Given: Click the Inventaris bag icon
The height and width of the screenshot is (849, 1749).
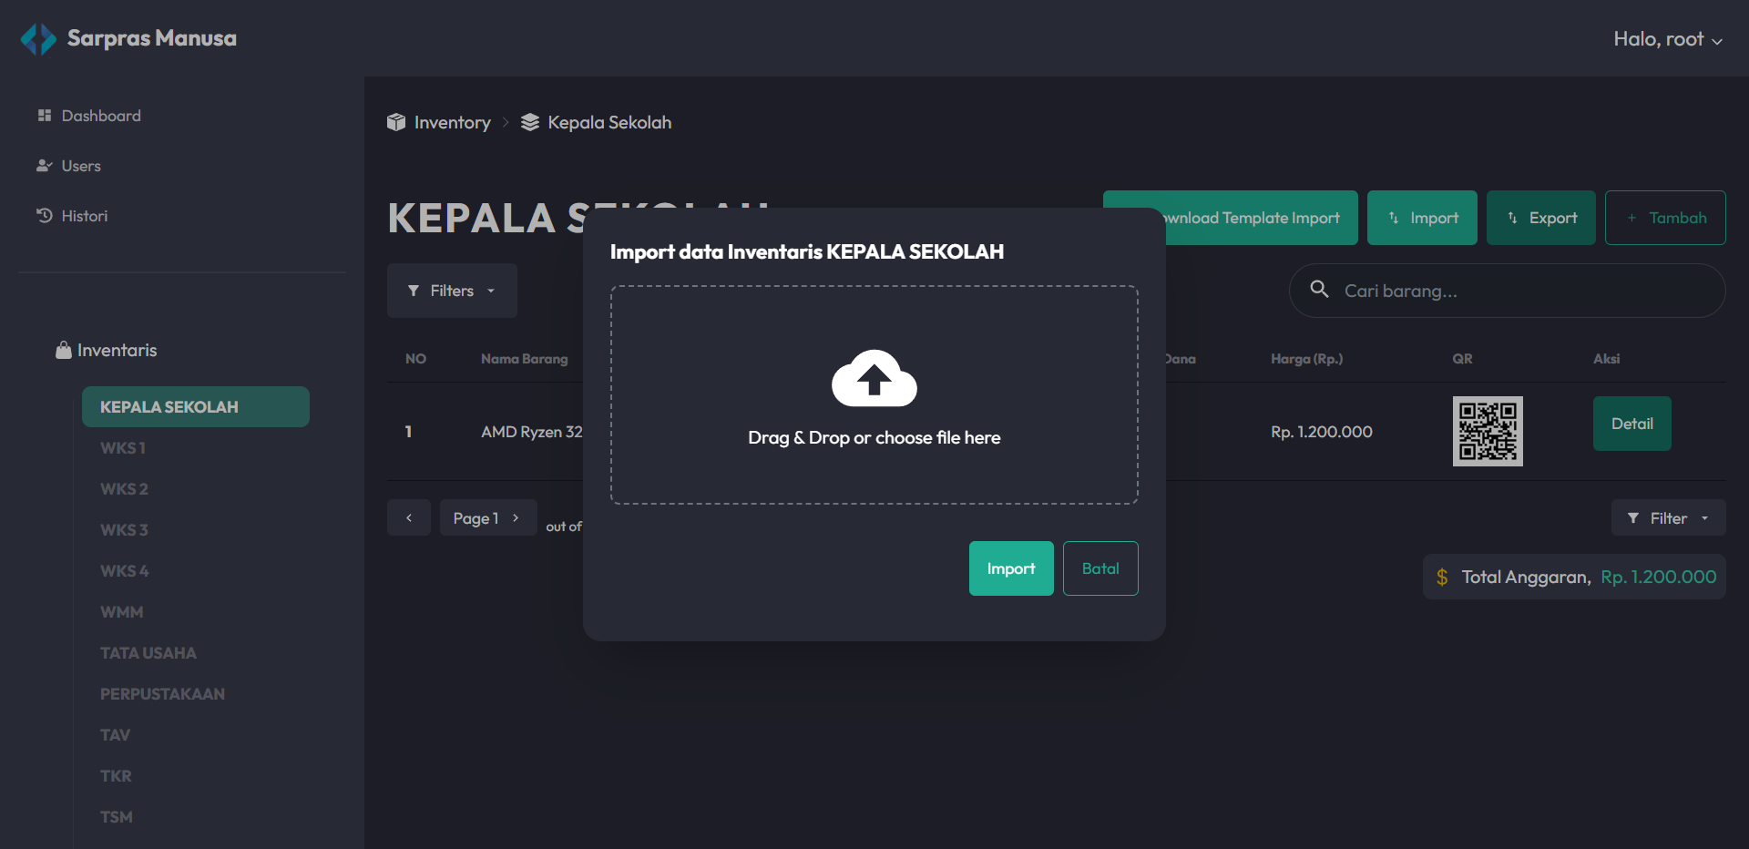Looking at the screenshot, I should pos(64,350).
